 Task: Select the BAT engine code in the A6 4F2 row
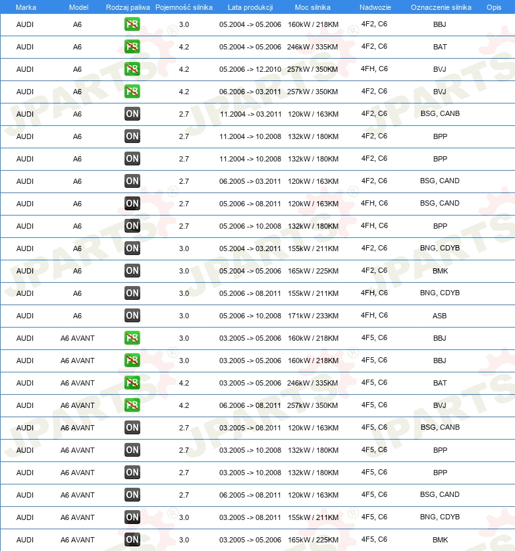(440, 47)
